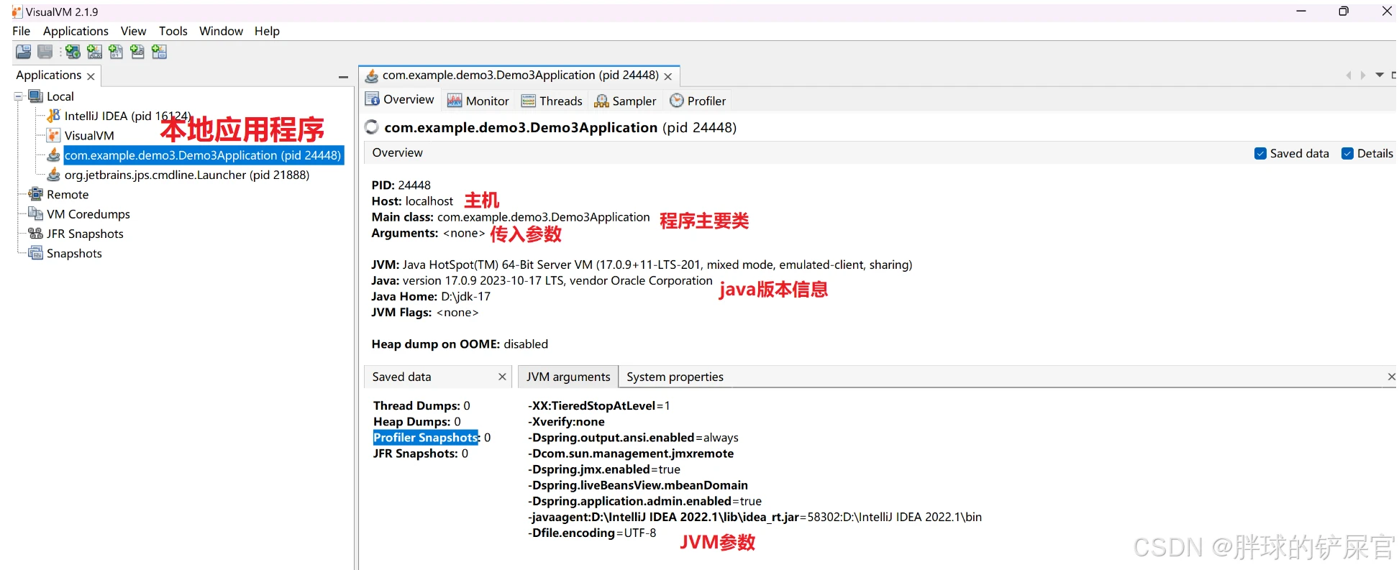Click the Sampler tab icon
The height and width of the screenshot is (570, 1399).
pyautogui.click(x=602, y=101)
